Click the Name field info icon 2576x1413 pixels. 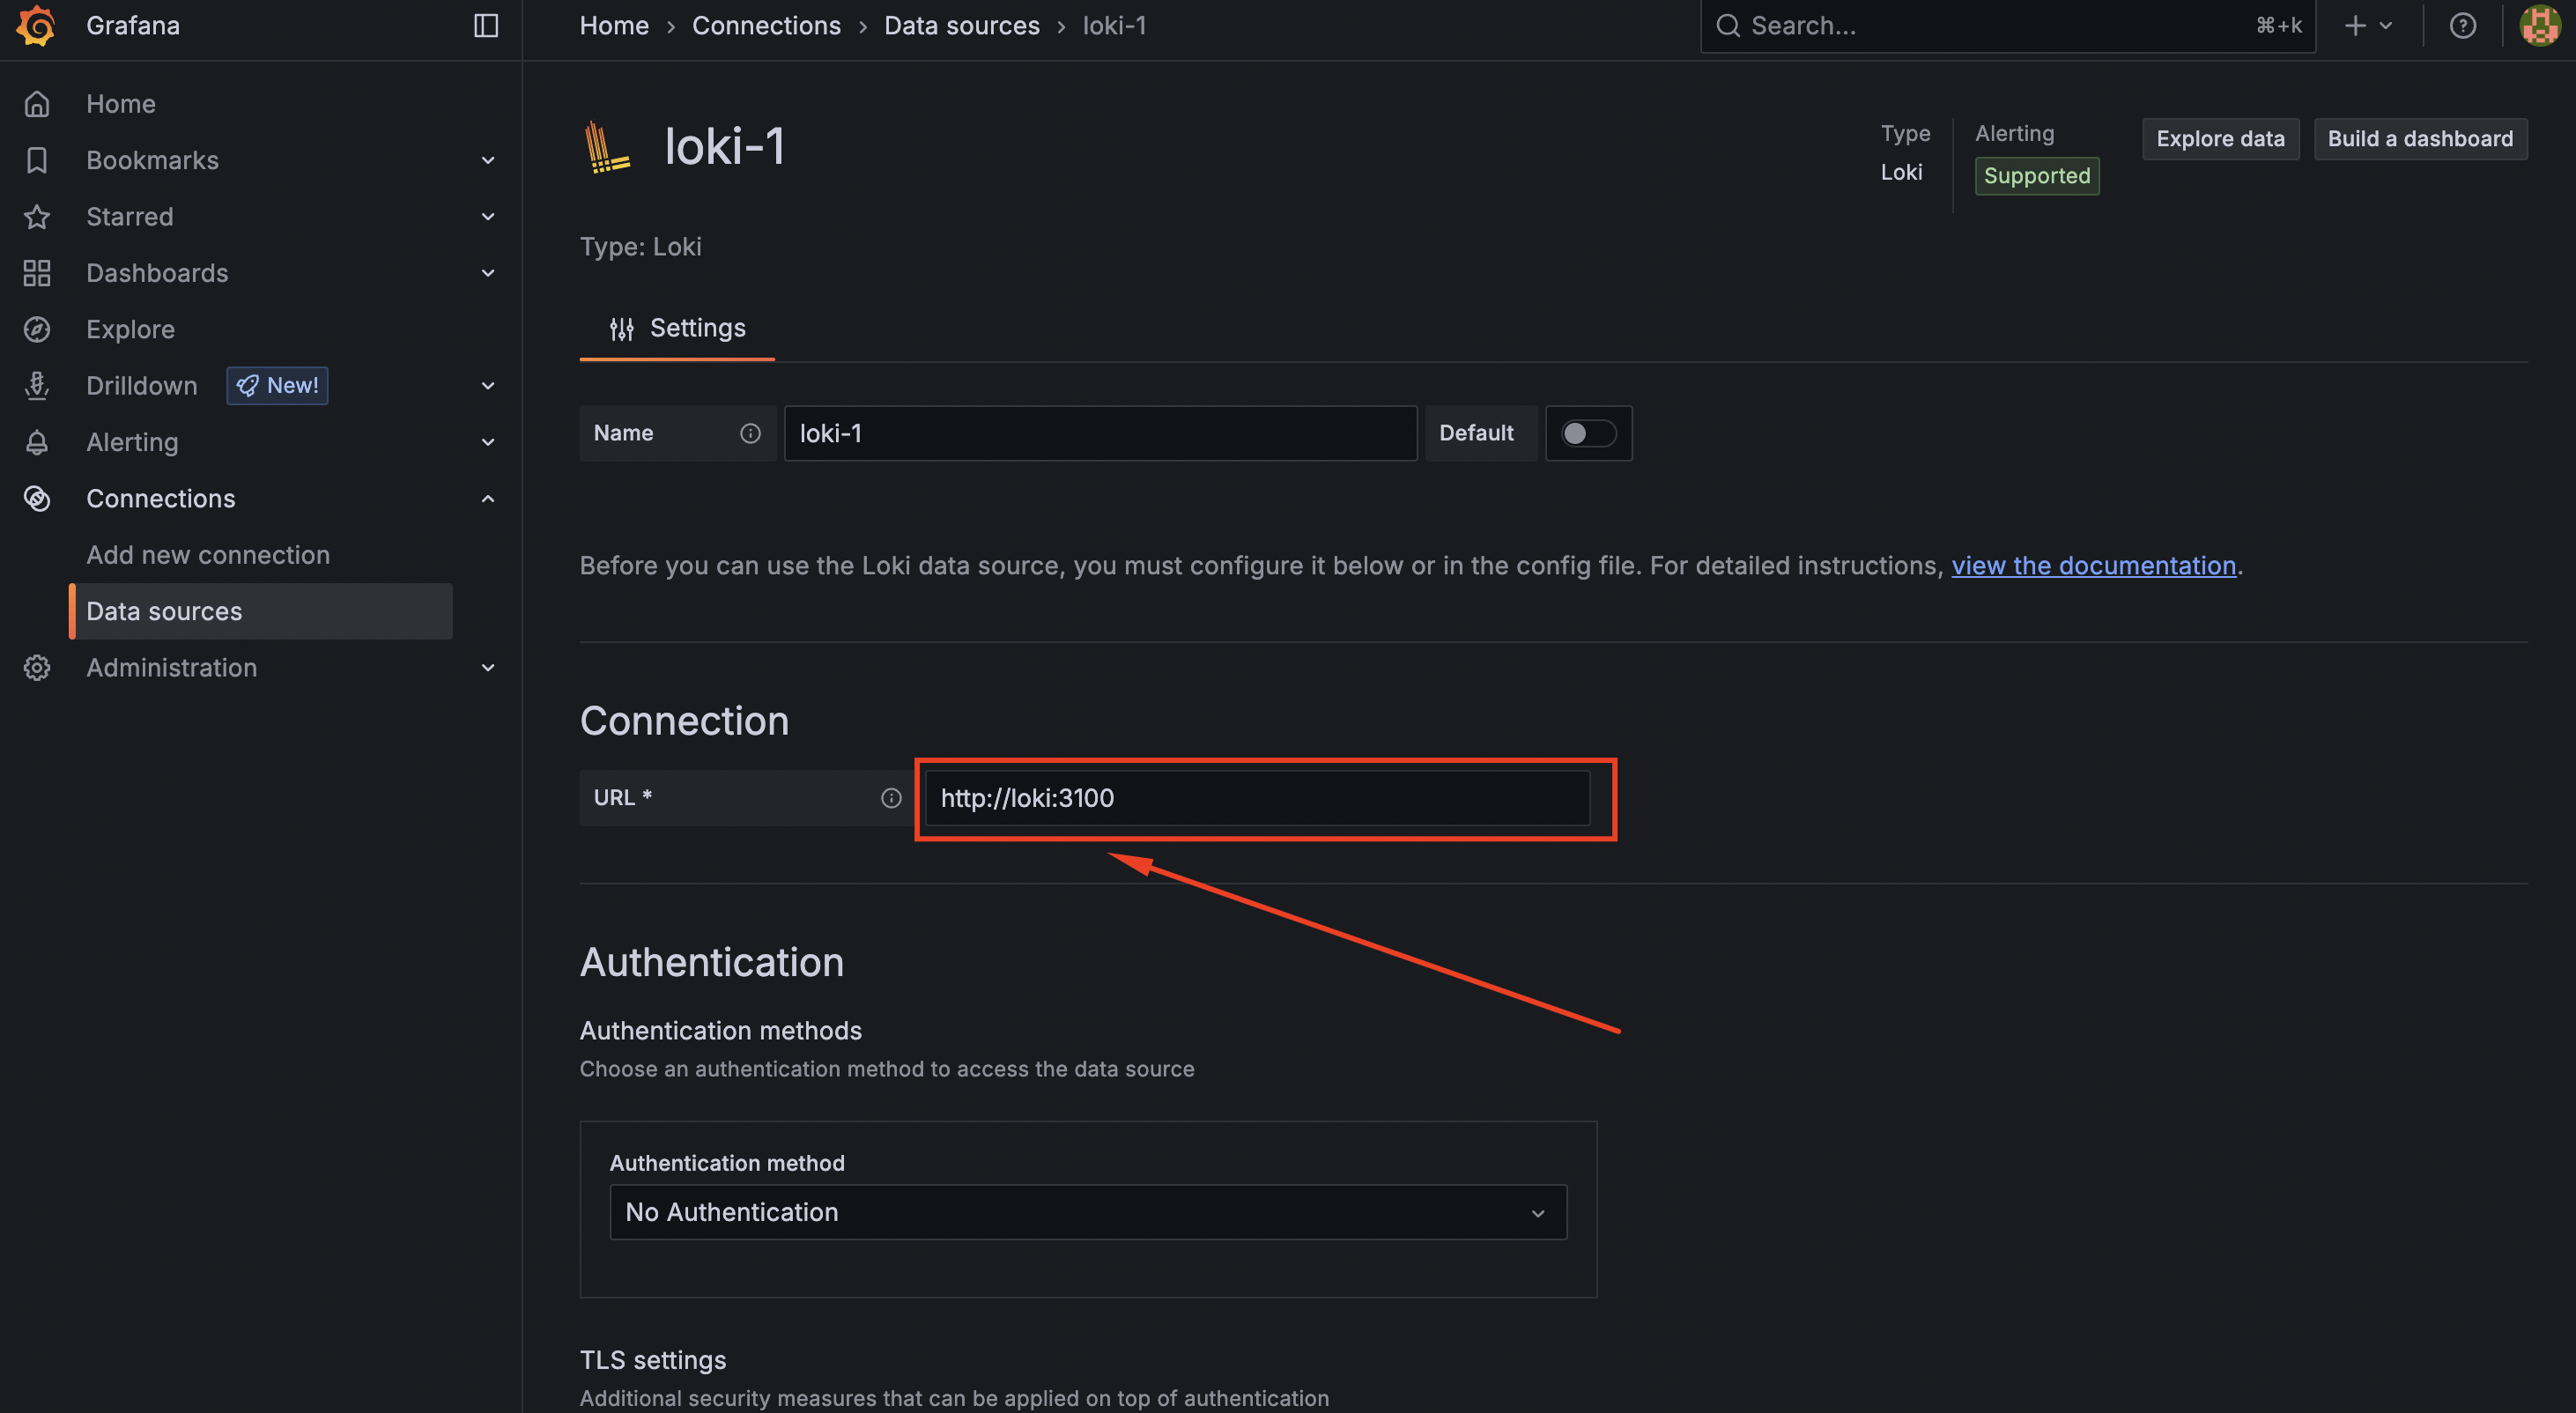(x=750, y=433)
